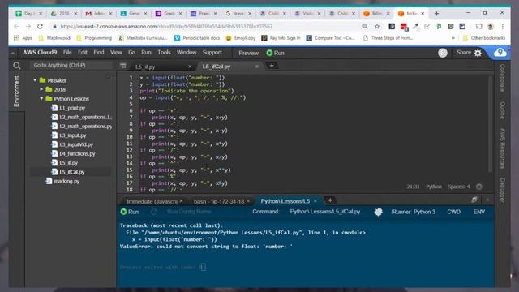The image size is (519, 292).
Task: Open the View menu
Action: 116,52
